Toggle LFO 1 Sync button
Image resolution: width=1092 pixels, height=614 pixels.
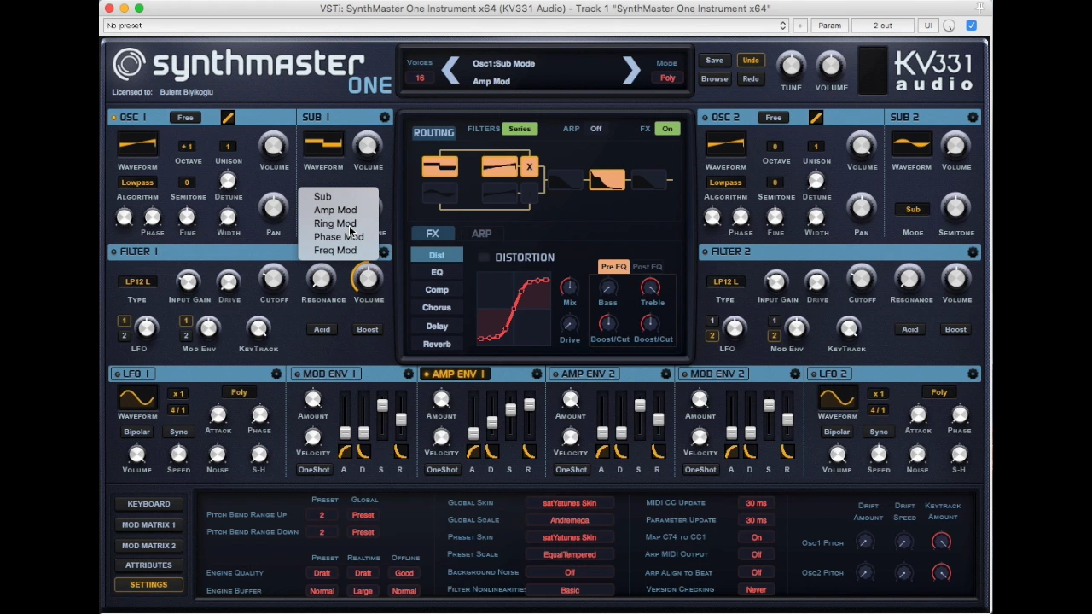[178, 432]
